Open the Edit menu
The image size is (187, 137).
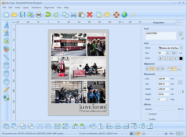click(10, 8)
